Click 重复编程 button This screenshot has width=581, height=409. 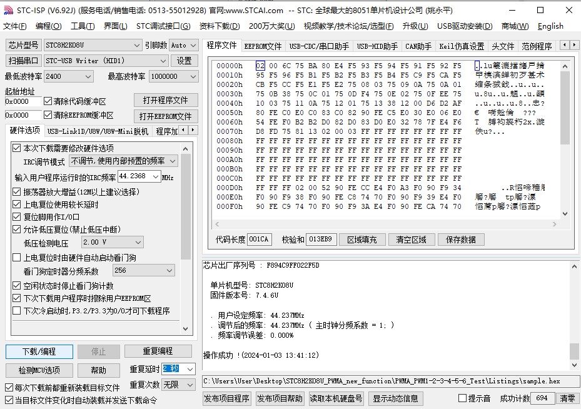[158, 351]
